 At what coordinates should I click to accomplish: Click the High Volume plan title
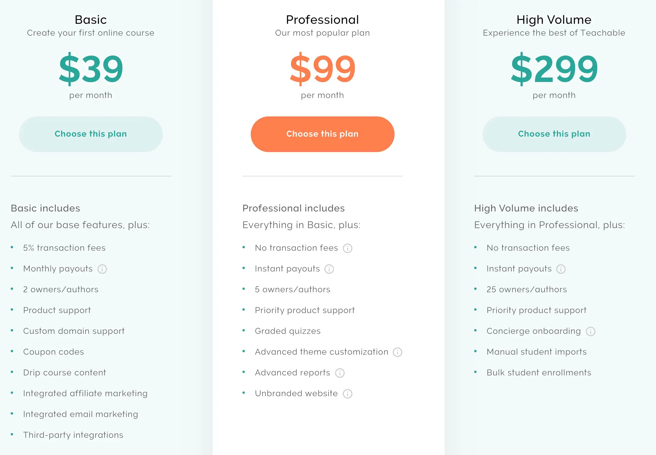(554, 20)
